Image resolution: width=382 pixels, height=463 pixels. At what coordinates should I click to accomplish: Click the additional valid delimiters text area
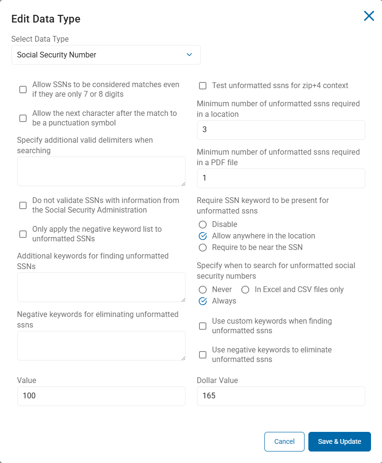click(x=101, y=171)
